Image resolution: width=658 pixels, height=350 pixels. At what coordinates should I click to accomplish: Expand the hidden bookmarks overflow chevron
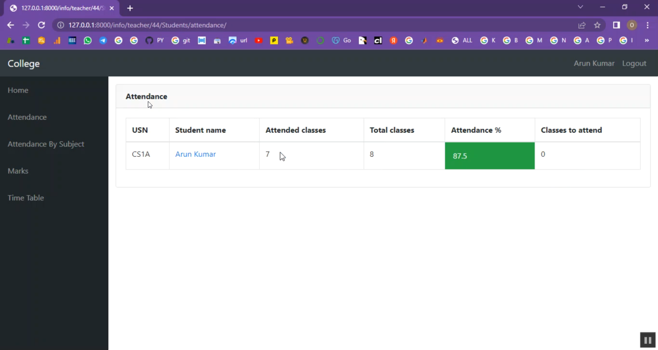pos(647,40)
